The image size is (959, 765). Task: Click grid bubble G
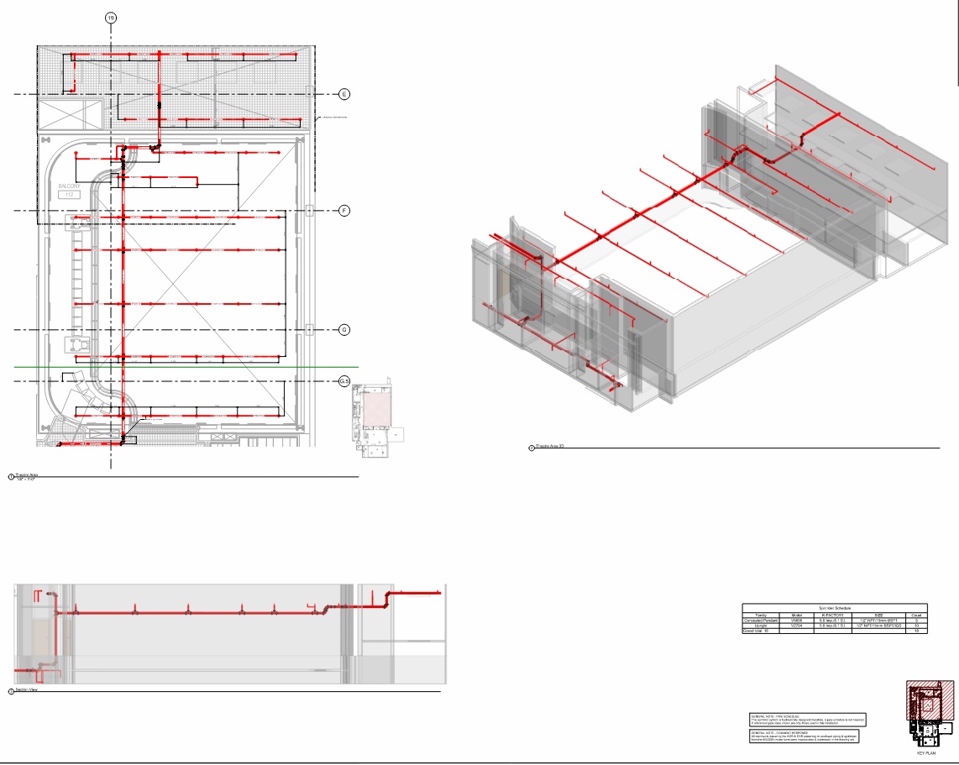click(x=343, y=330)
